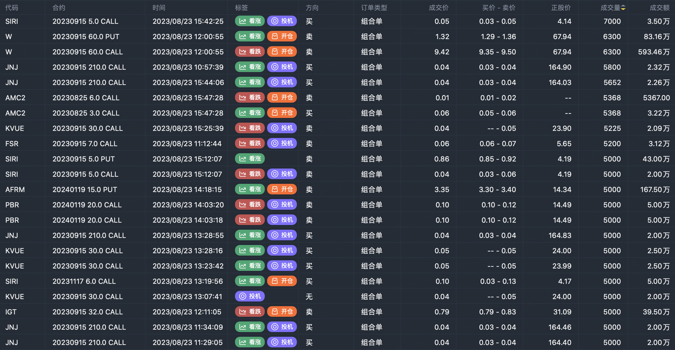This screenshot has height=350, width=675.
Task: Open AFRM ticker in first column
Action: pyautogui.click(x=15, y=190)
